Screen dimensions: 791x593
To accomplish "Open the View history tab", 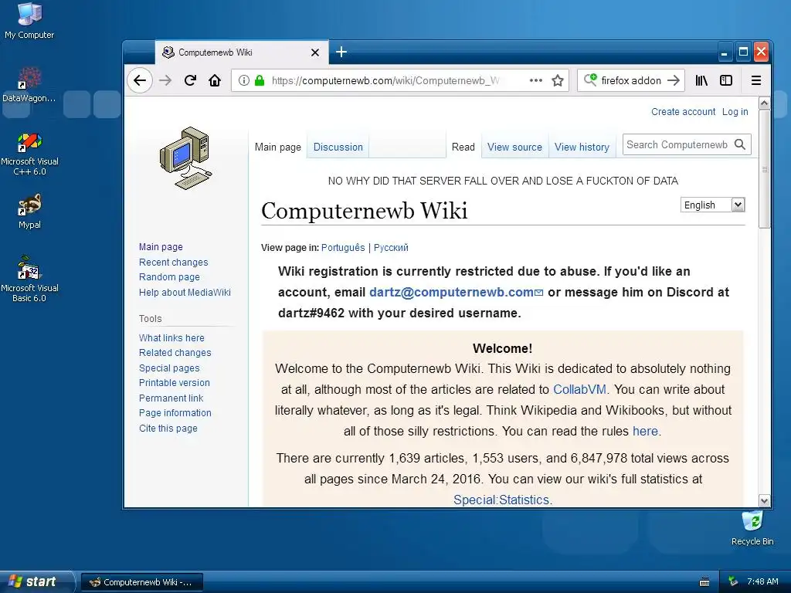I will click(582, 147).
